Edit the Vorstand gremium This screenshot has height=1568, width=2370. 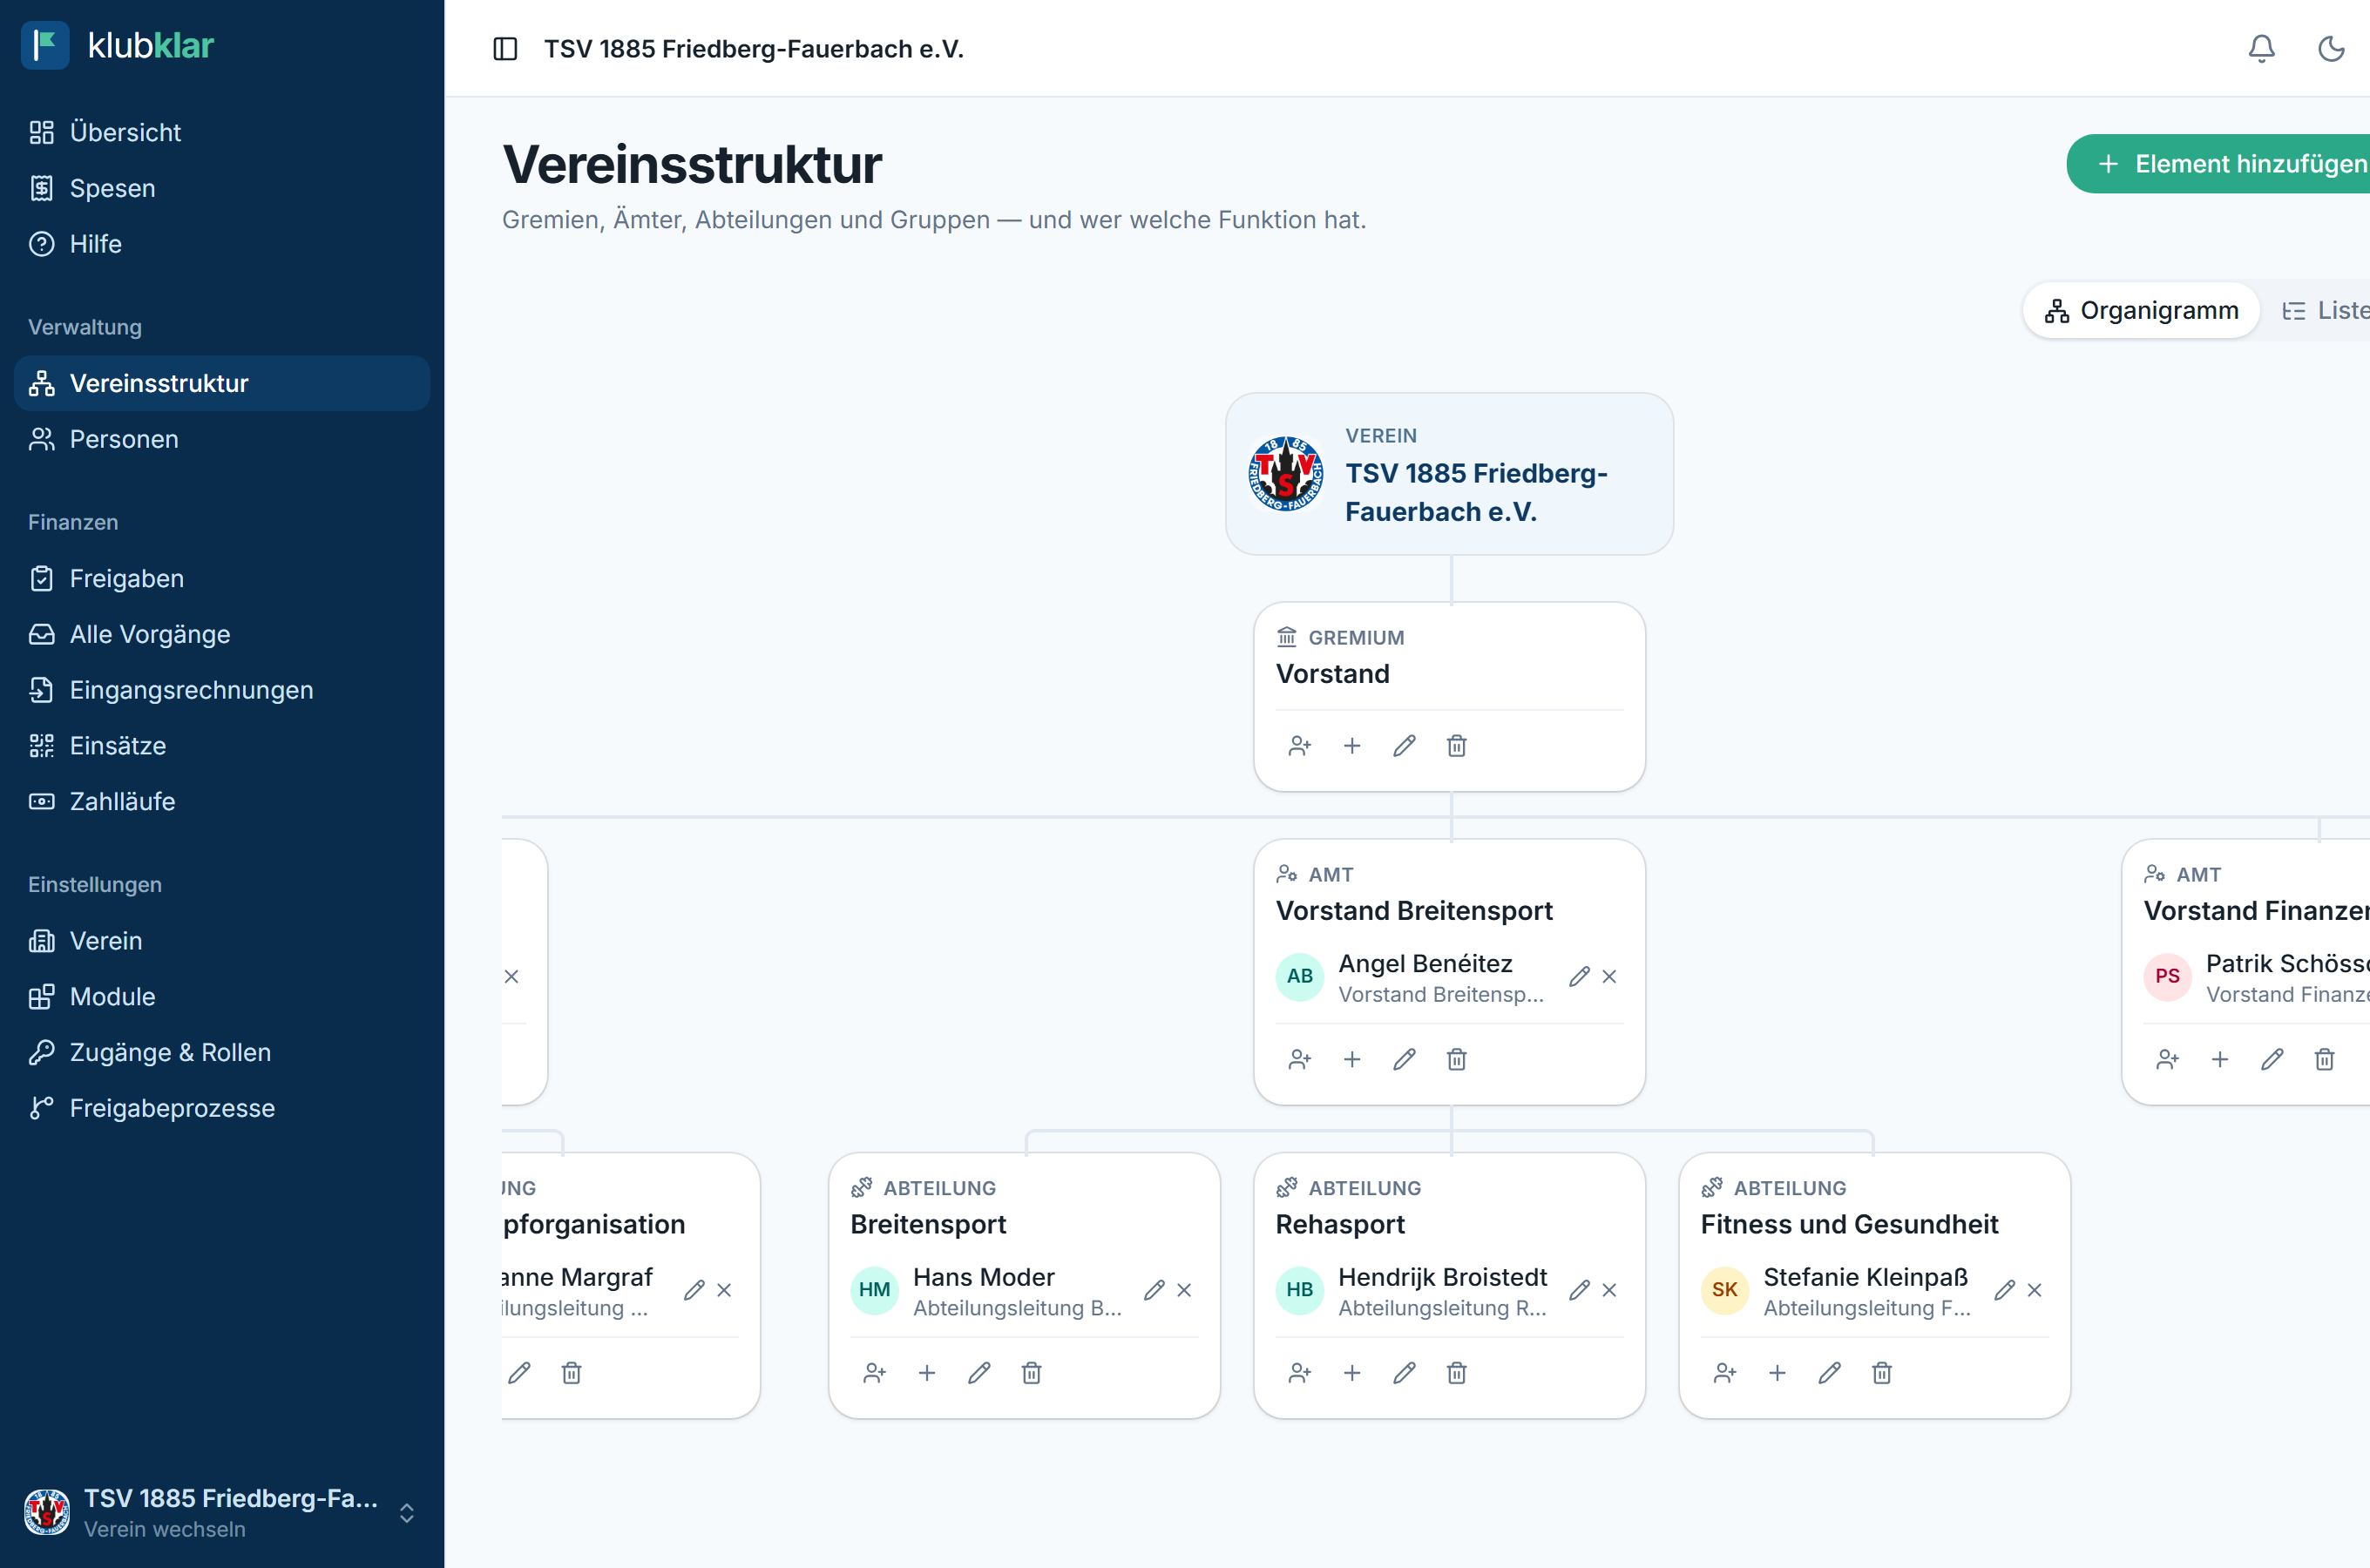[x=1404, y=746]
